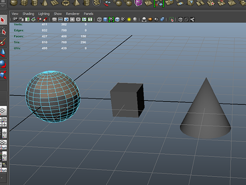Create a polygon torus from the shelf
The width and height of the screenshot is (246, 185).
[x=65, y=3]
